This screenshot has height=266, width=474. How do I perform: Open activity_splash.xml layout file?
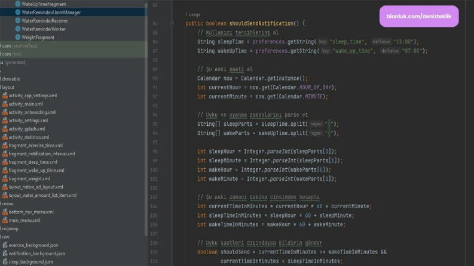coord(27,129)
